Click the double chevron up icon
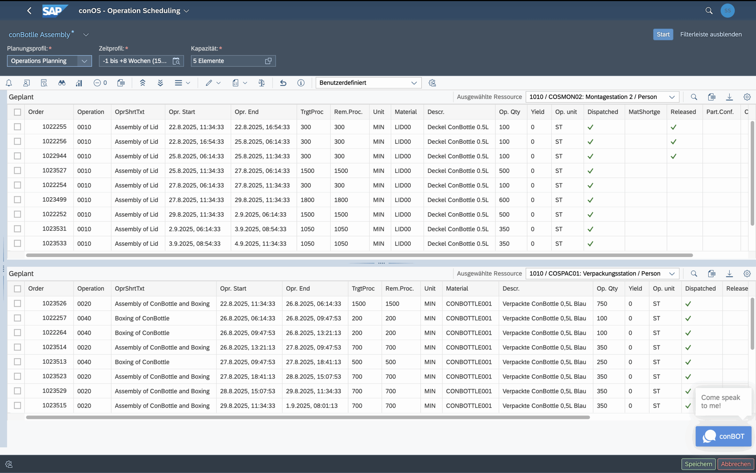This screenshot has width=756, height=473. coord(143,83)
